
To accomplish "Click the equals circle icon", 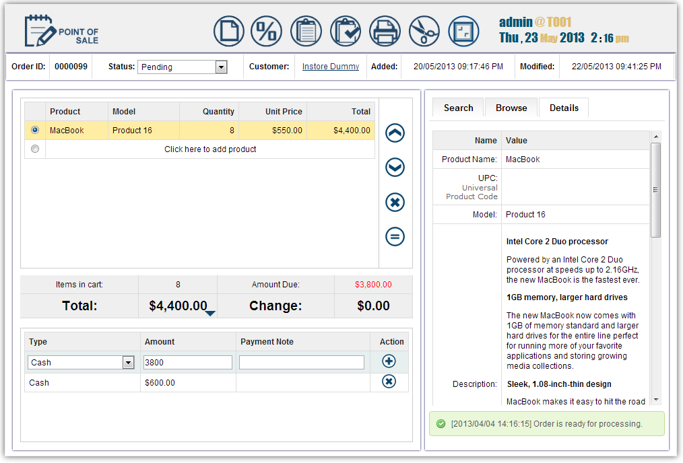I will 395,237.
